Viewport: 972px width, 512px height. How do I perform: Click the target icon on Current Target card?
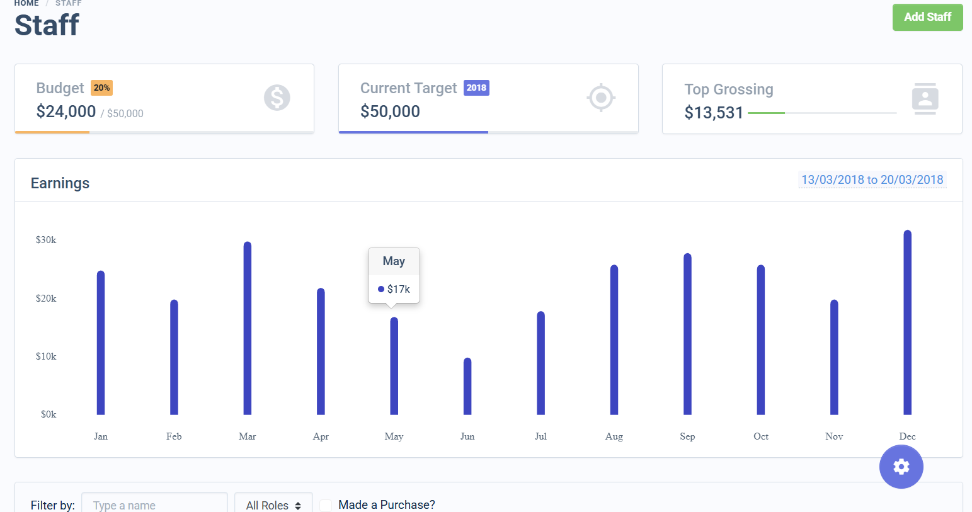click(x=601, y=98)
